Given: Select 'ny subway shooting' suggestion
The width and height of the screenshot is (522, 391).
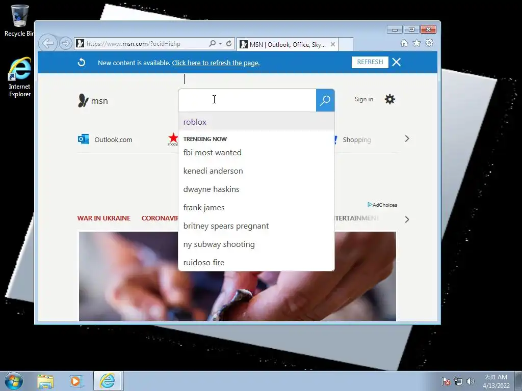Looking at the screenshot, I should pos(256,244).
